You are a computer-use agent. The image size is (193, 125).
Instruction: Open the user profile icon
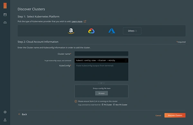point(5,120)
